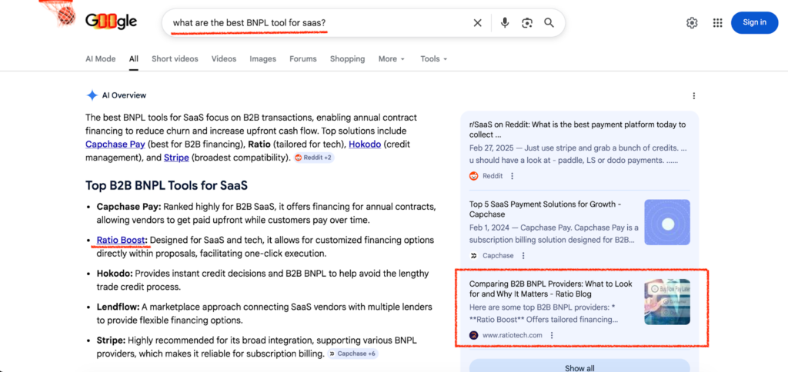Open the Ratio Boost link
The height and width of the screenshot is (372, 788).
[121, 240]
